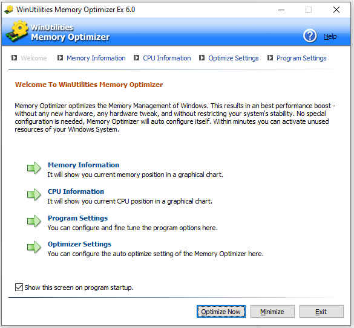Click the arrow marker next to Program Settings tab
Screen dimensions: 354x328
(x=270, y=58)
